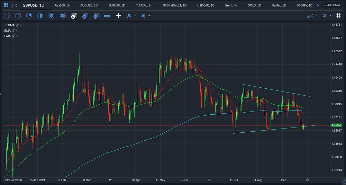Click the ruler measurement tool icon
This screenshot has height=185, width=346.
click(x=107, y=16)
